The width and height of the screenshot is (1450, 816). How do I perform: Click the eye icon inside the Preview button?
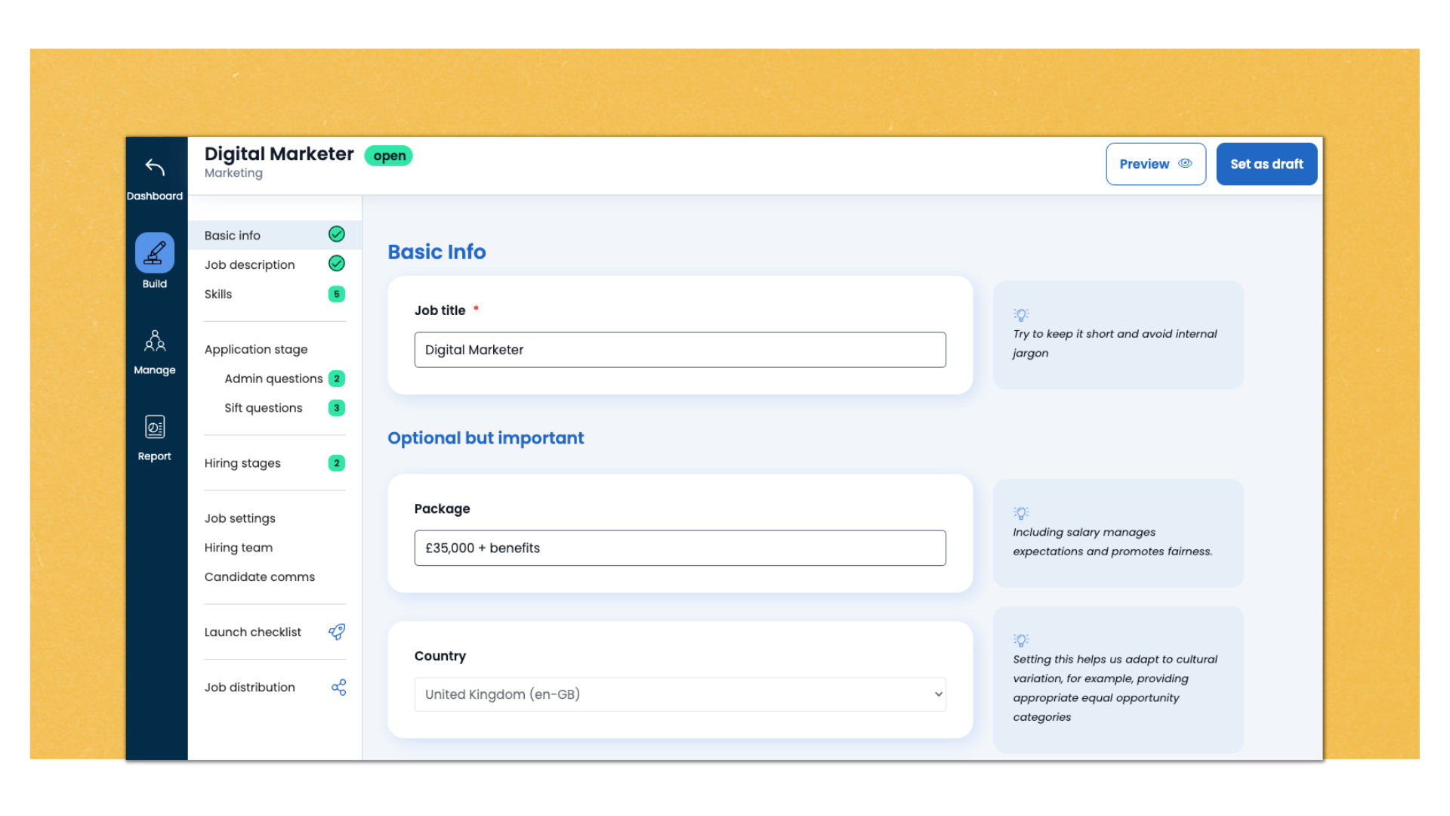point(1183,163)
